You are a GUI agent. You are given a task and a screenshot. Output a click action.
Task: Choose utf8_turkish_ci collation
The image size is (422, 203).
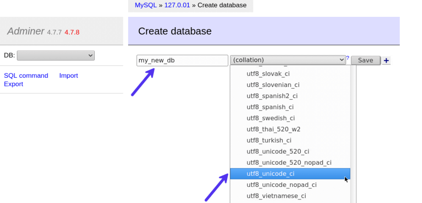pyautogui.click(x=269, y=140)
